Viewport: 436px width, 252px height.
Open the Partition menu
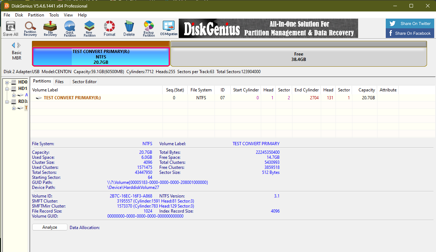[x=36, y=15]
